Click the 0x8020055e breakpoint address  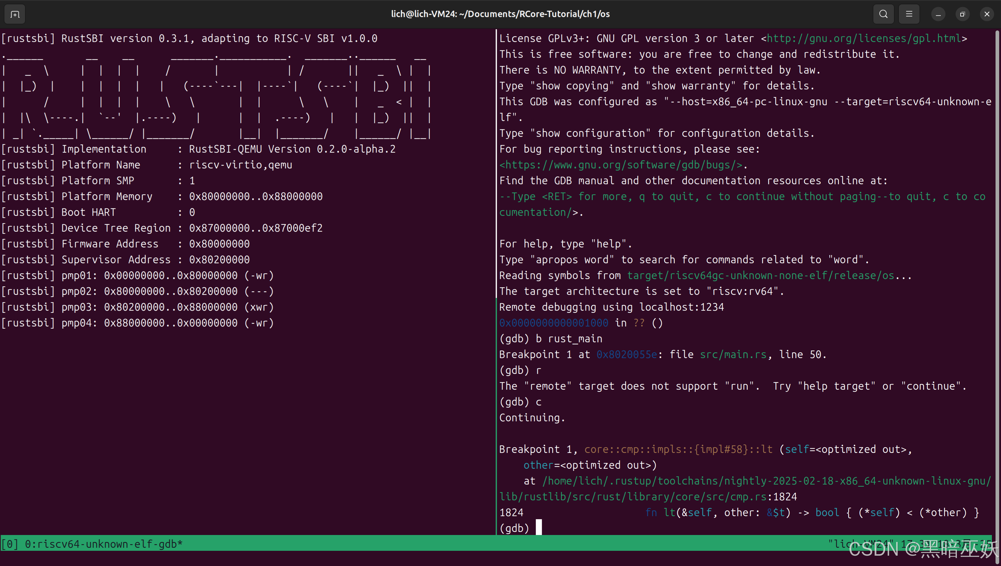point(626,354)
